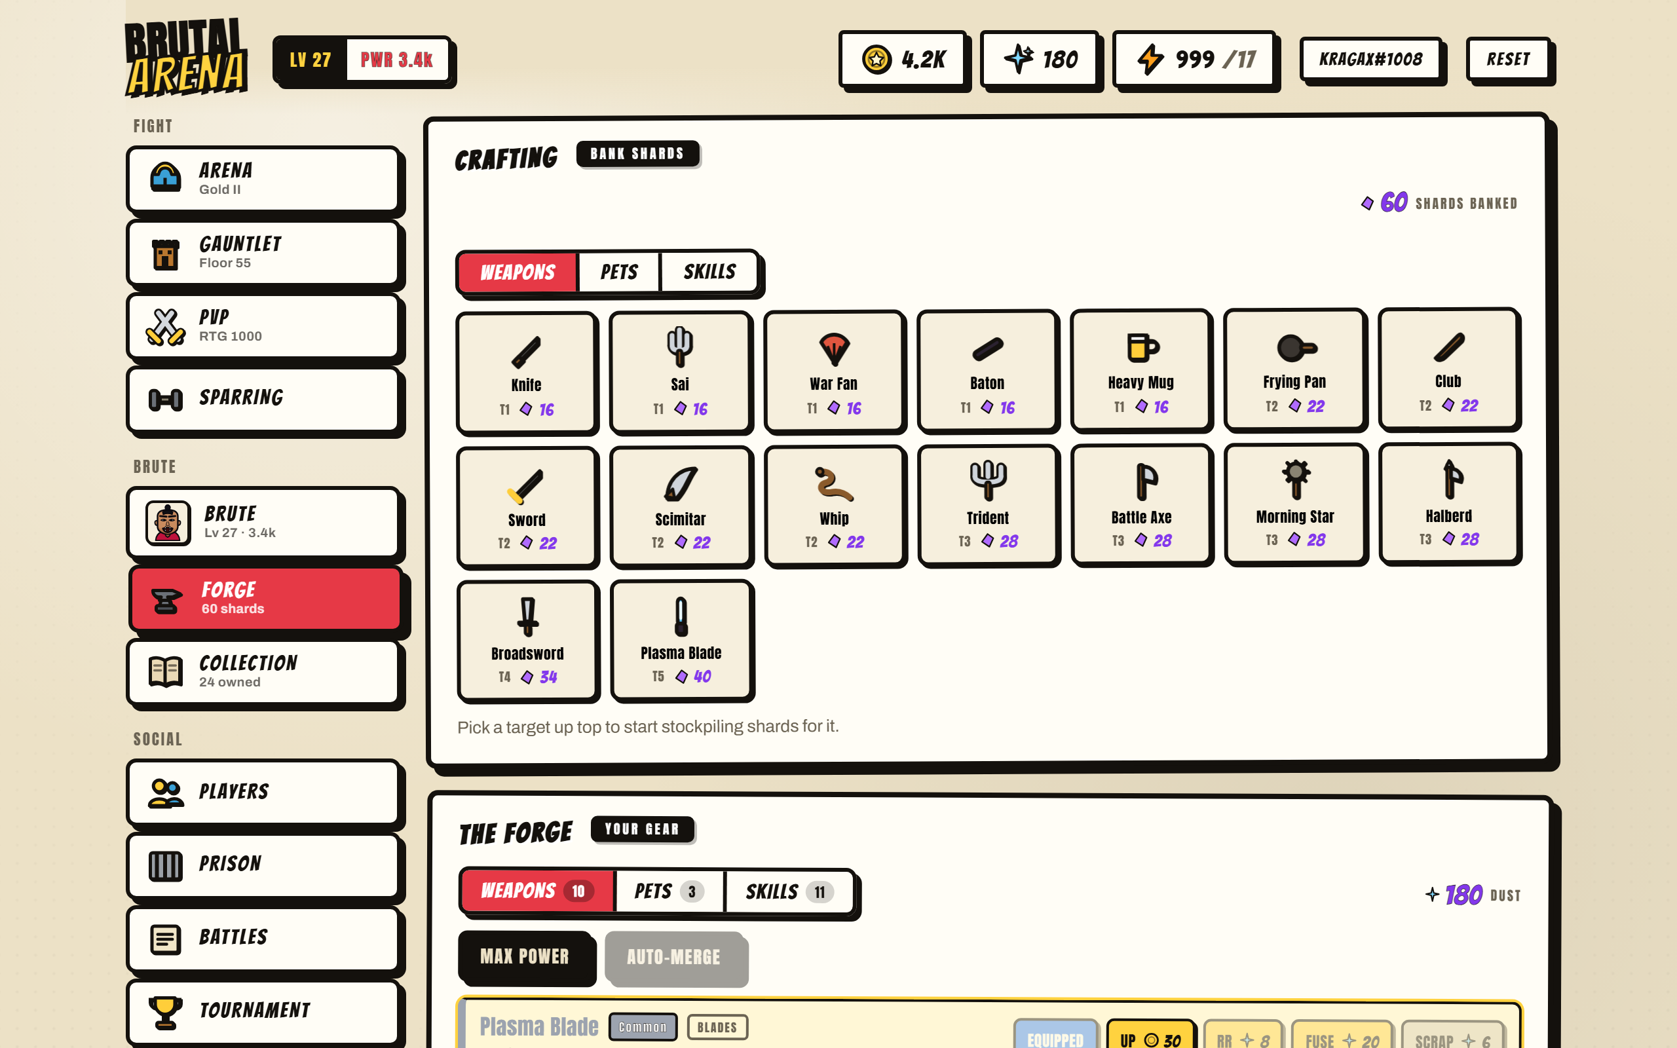Screen dimensions: 1677x1048
Task: Click the 4.2K gold coins counter
Action: click(903, 59)
